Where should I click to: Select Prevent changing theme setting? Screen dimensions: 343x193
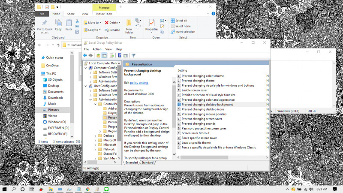(198, 81)
